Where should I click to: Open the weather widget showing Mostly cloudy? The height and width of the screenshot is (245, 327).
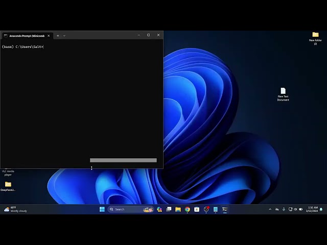pyautogui.click(x=16, y=209)
